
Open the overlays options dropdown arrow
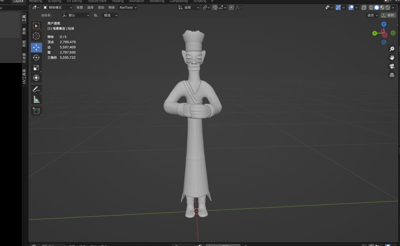(x=356, y=8)
